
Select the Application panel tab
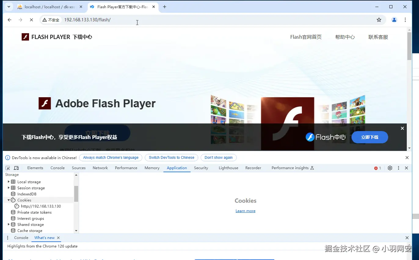pos(177,168)
